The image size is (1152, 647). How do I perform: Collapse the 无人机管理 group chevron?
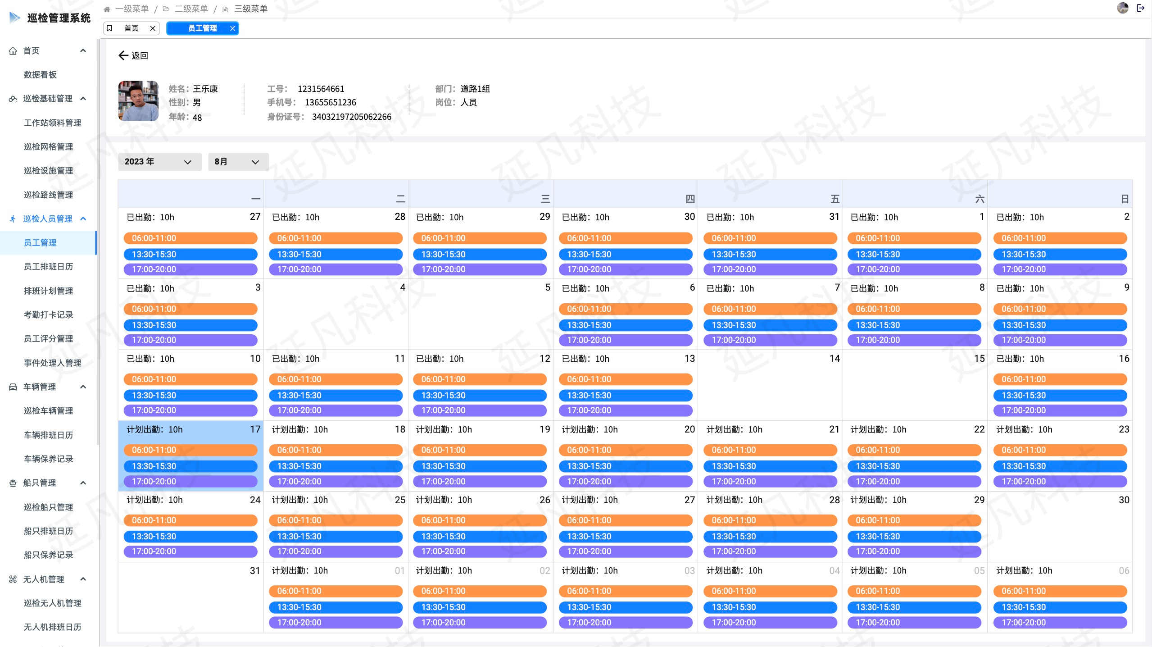83,579
